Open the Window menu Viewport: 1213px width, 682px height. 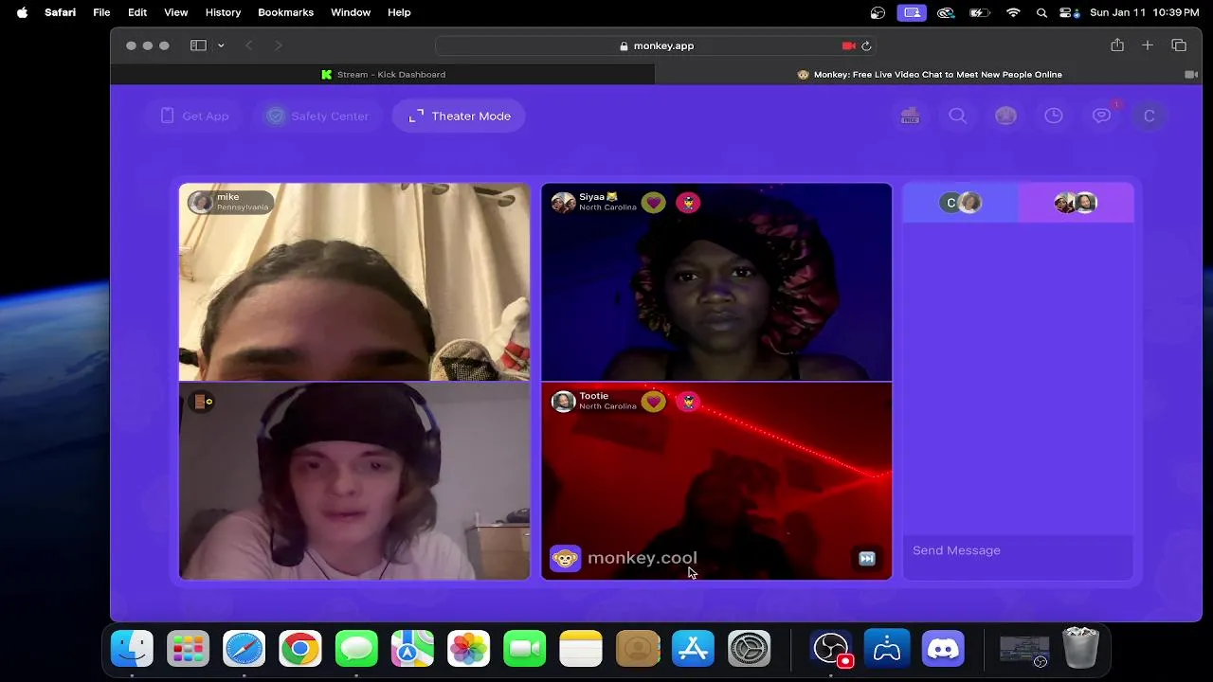(350, 12)
